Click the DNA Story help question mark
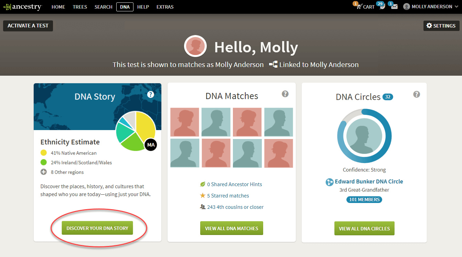This screenshot has height=257, width=462. [x=150, y=94]
